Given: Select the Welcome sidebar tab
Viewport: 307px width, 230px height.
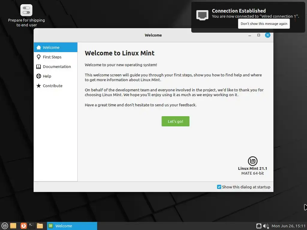Looking at the screenshot, I should (x=55, y=47).
